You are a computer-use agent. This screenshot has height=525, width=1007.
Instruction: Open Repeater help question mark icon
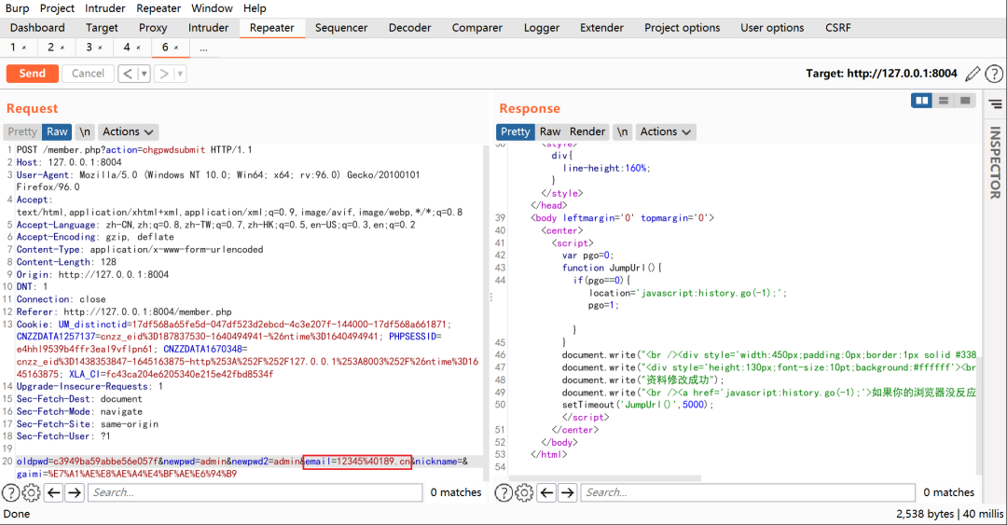tap(994, 74)
